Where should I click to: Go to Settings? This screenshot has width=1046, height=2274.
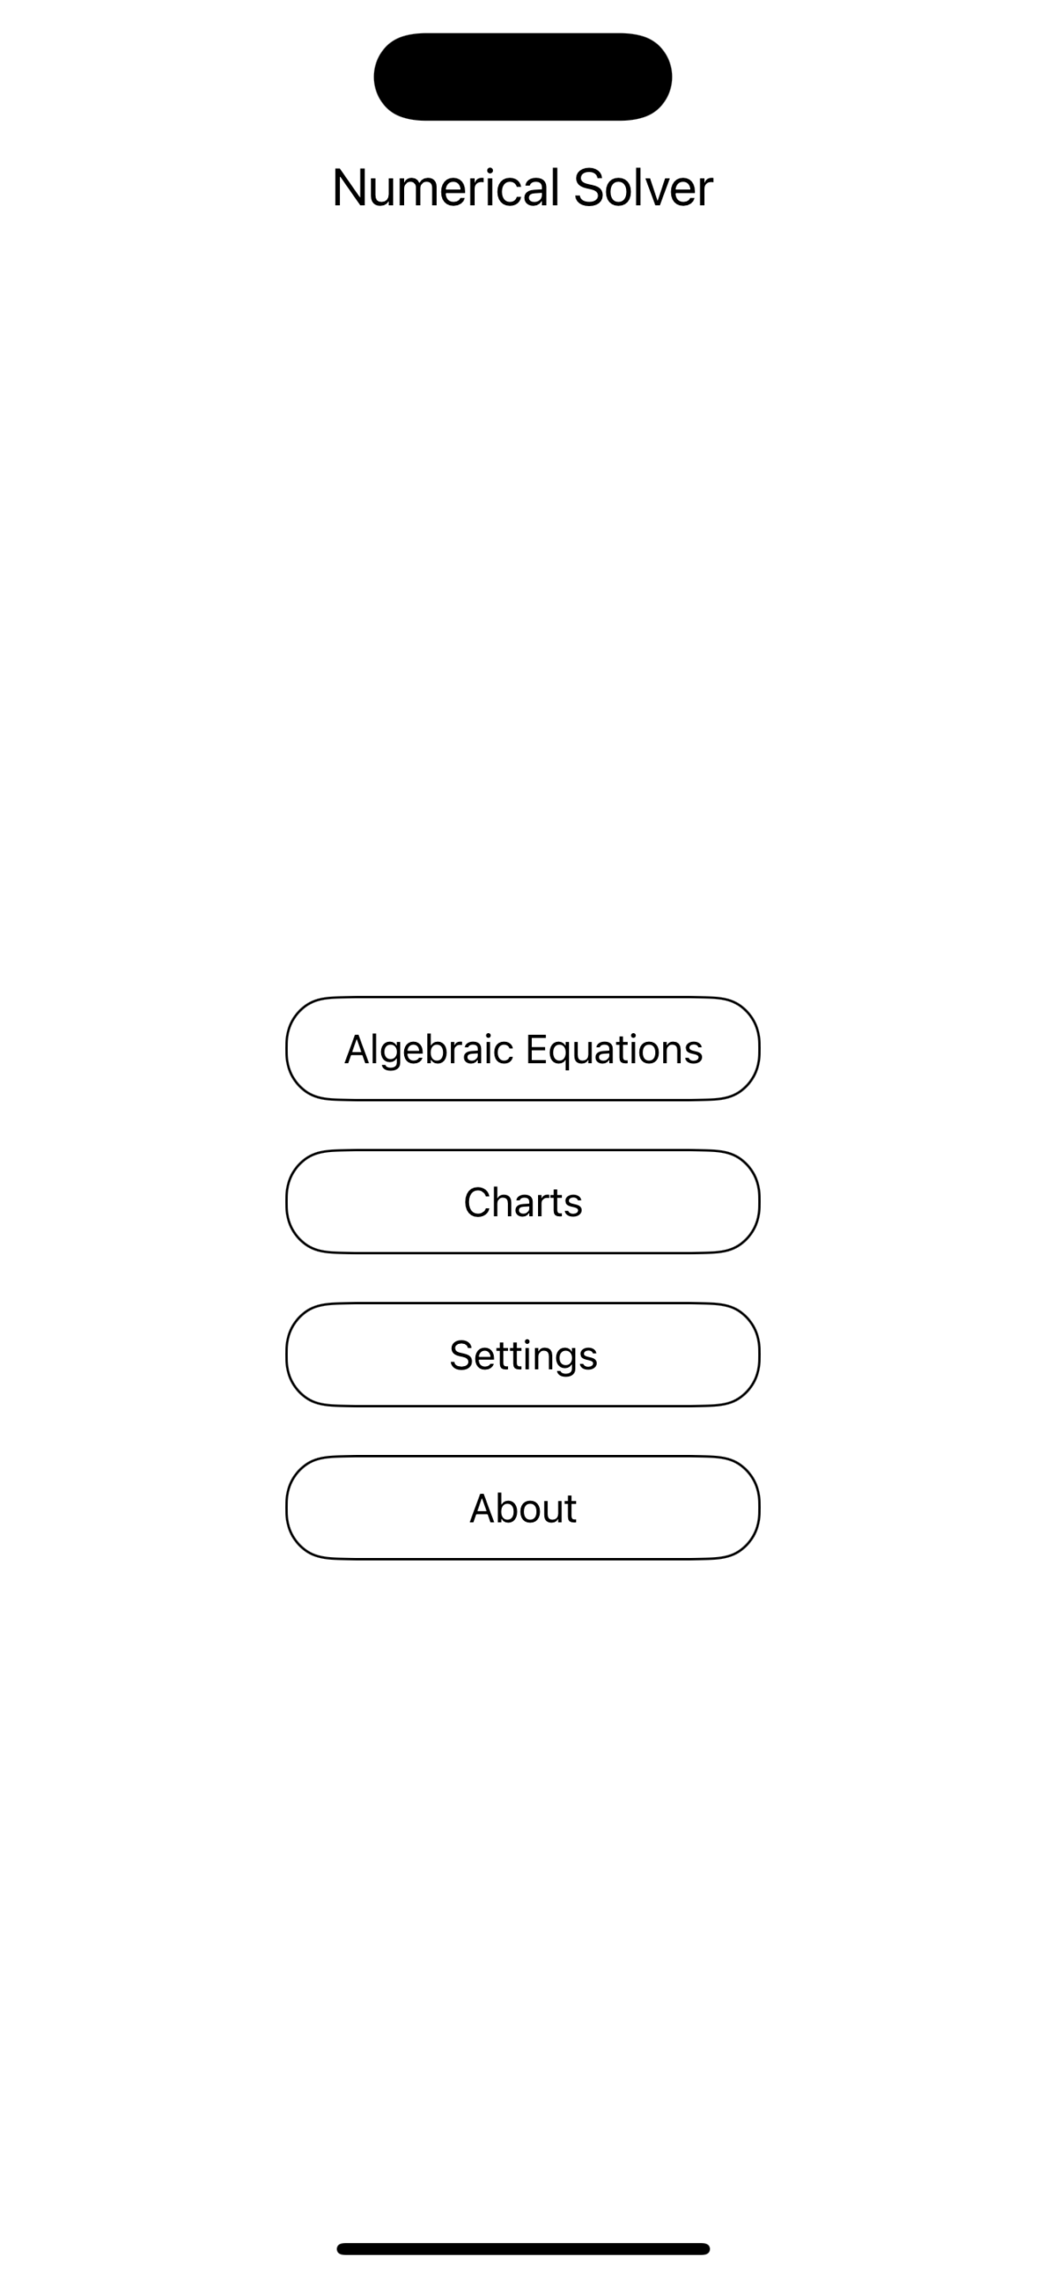tap(522, 1354)
